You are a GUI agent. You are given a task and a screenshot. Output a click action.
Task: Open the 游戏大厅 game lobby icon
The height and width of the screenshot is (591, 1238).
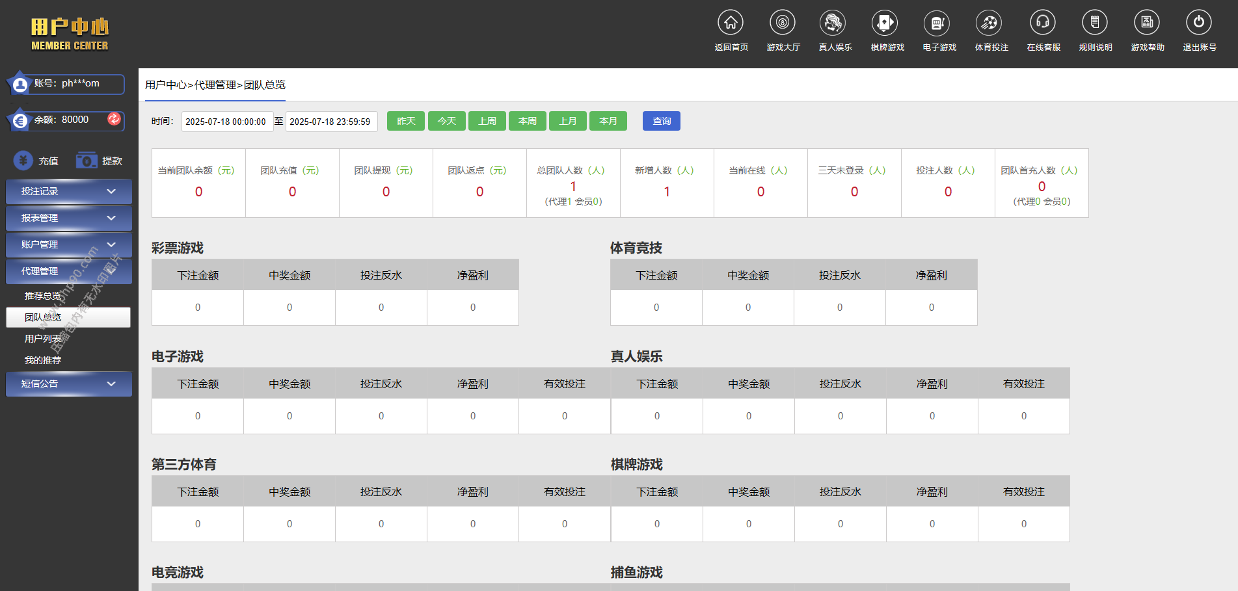783,23
